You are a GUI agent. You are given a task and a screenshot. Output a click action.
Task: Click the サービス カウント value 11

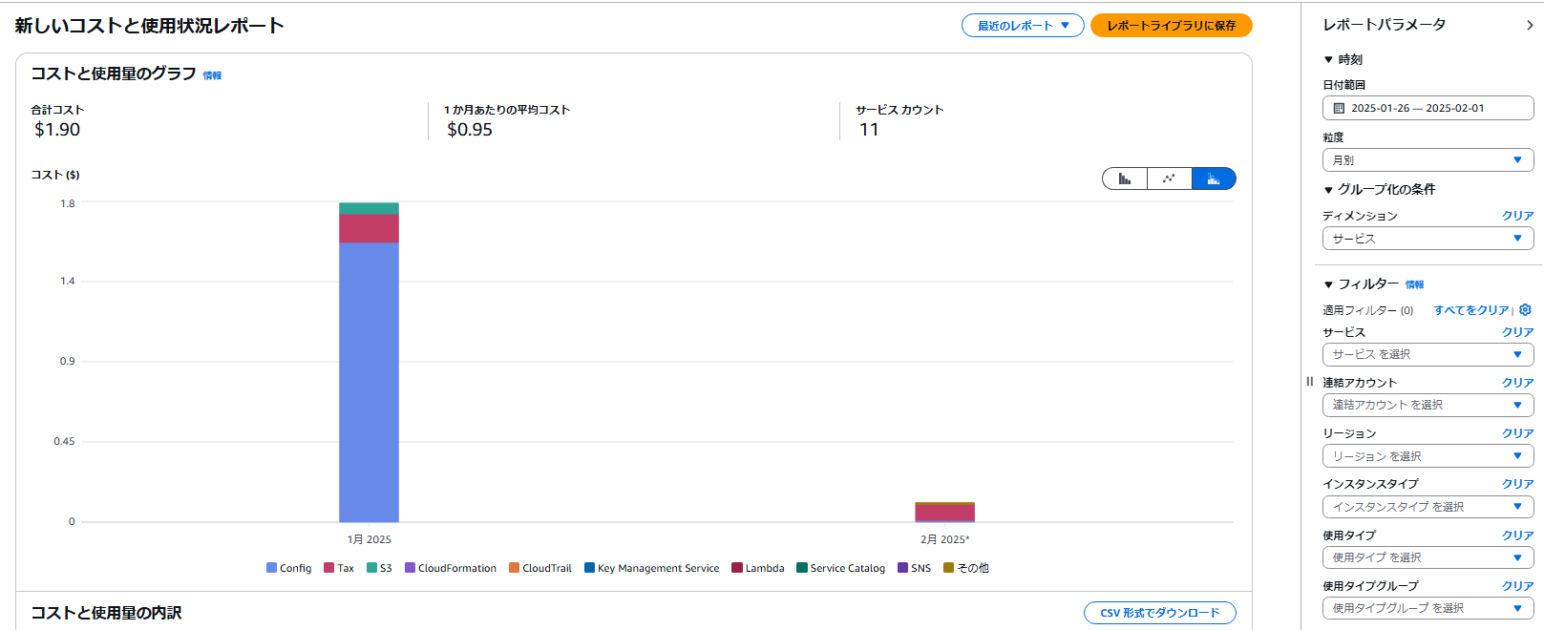[869, 130]
